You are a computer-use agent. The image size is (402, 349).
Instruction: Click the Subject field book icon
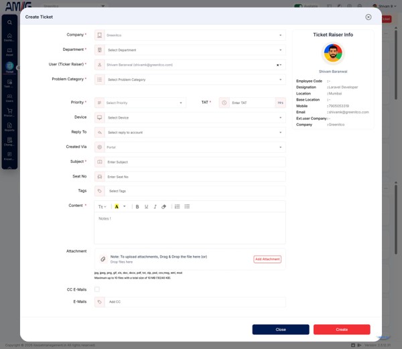[99, 162]
